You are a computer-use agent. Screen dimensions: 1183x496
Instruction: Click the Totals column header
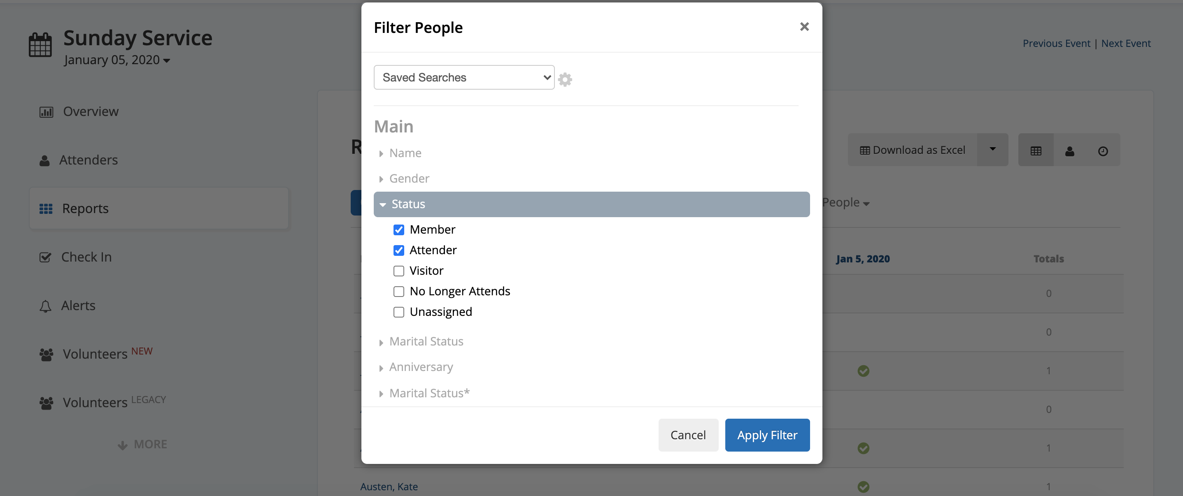point(1048,259)
